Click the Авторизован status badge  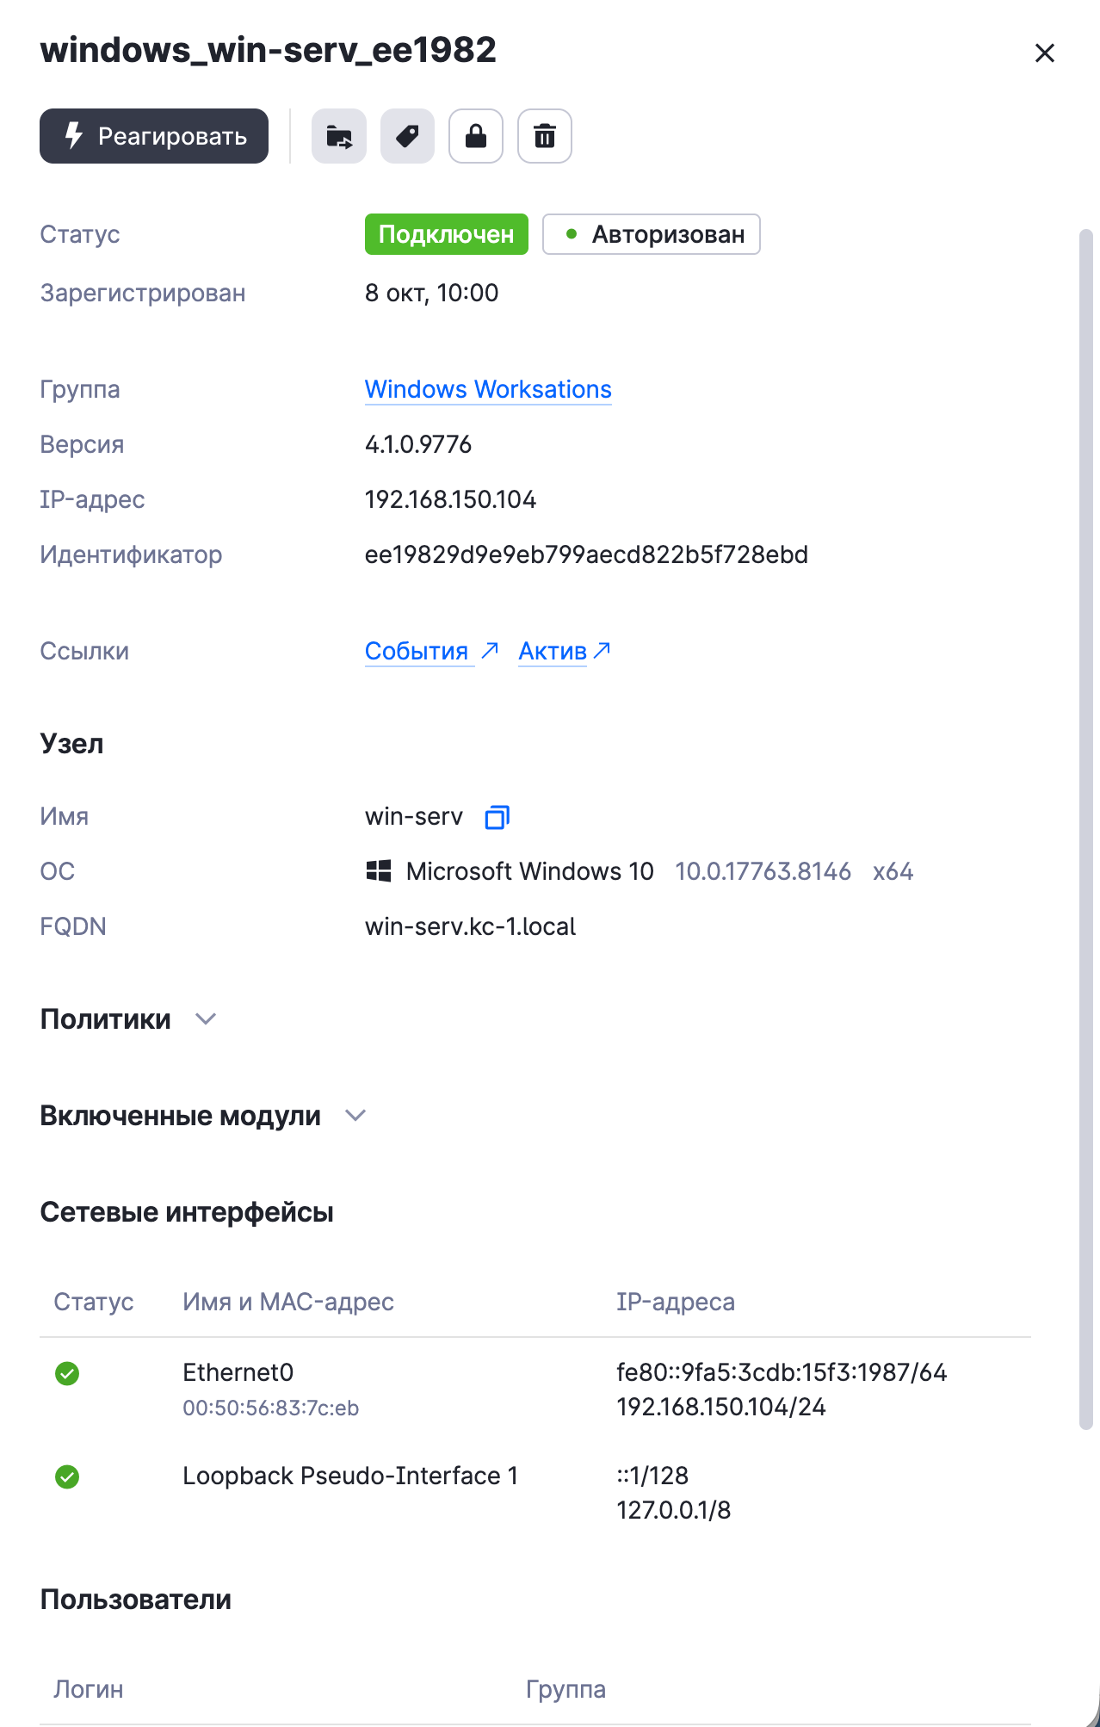coord(652,234)
